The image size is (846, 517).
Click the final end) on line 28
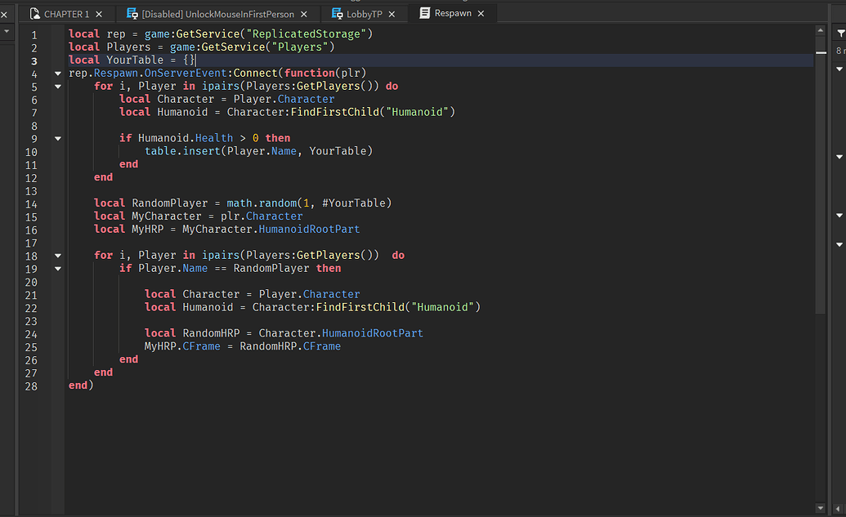(81, 385)
